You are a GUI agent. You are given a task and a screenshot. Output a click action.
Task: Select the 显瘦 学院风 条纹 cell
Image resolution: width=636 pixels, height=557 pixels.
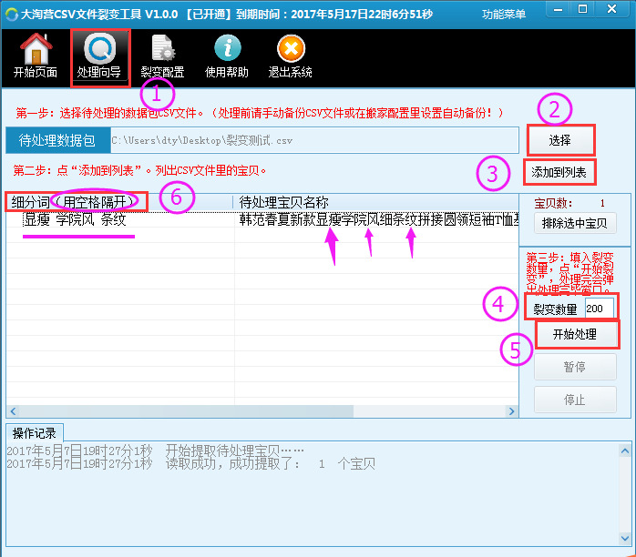click(x=75, y=220)
